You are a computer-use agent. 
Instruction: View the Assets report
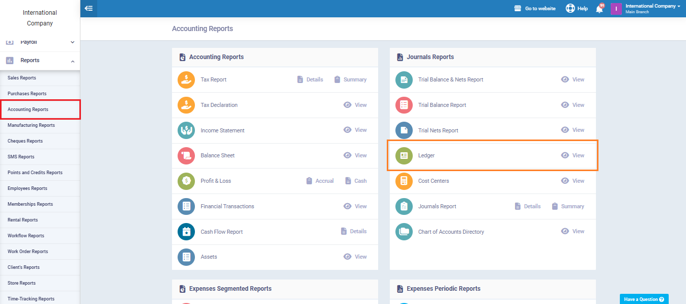(355, 257)
